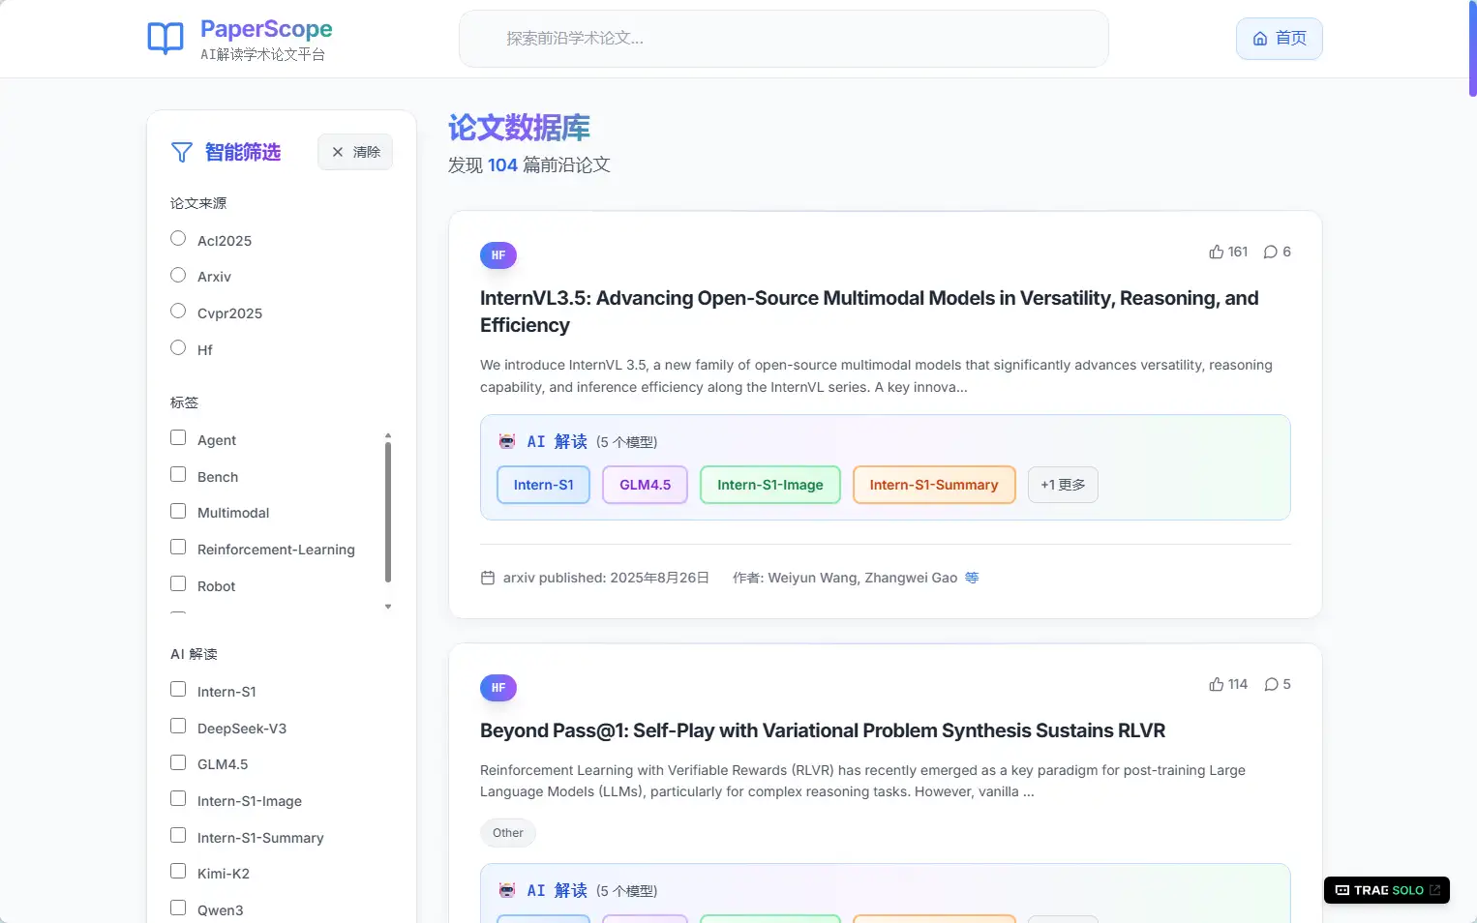This screenshot has height=923, width=1477.
Task: Click the tag list scroll down arrow
Action: (x=388, y=607)
